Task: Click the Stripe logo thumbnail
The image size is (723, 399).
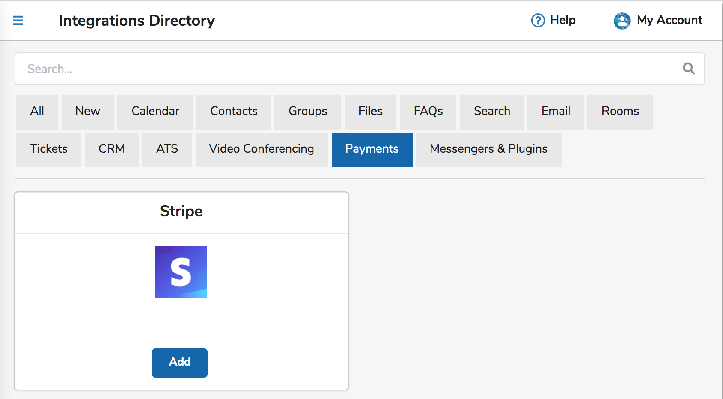Action: click(x=181, y=272)
